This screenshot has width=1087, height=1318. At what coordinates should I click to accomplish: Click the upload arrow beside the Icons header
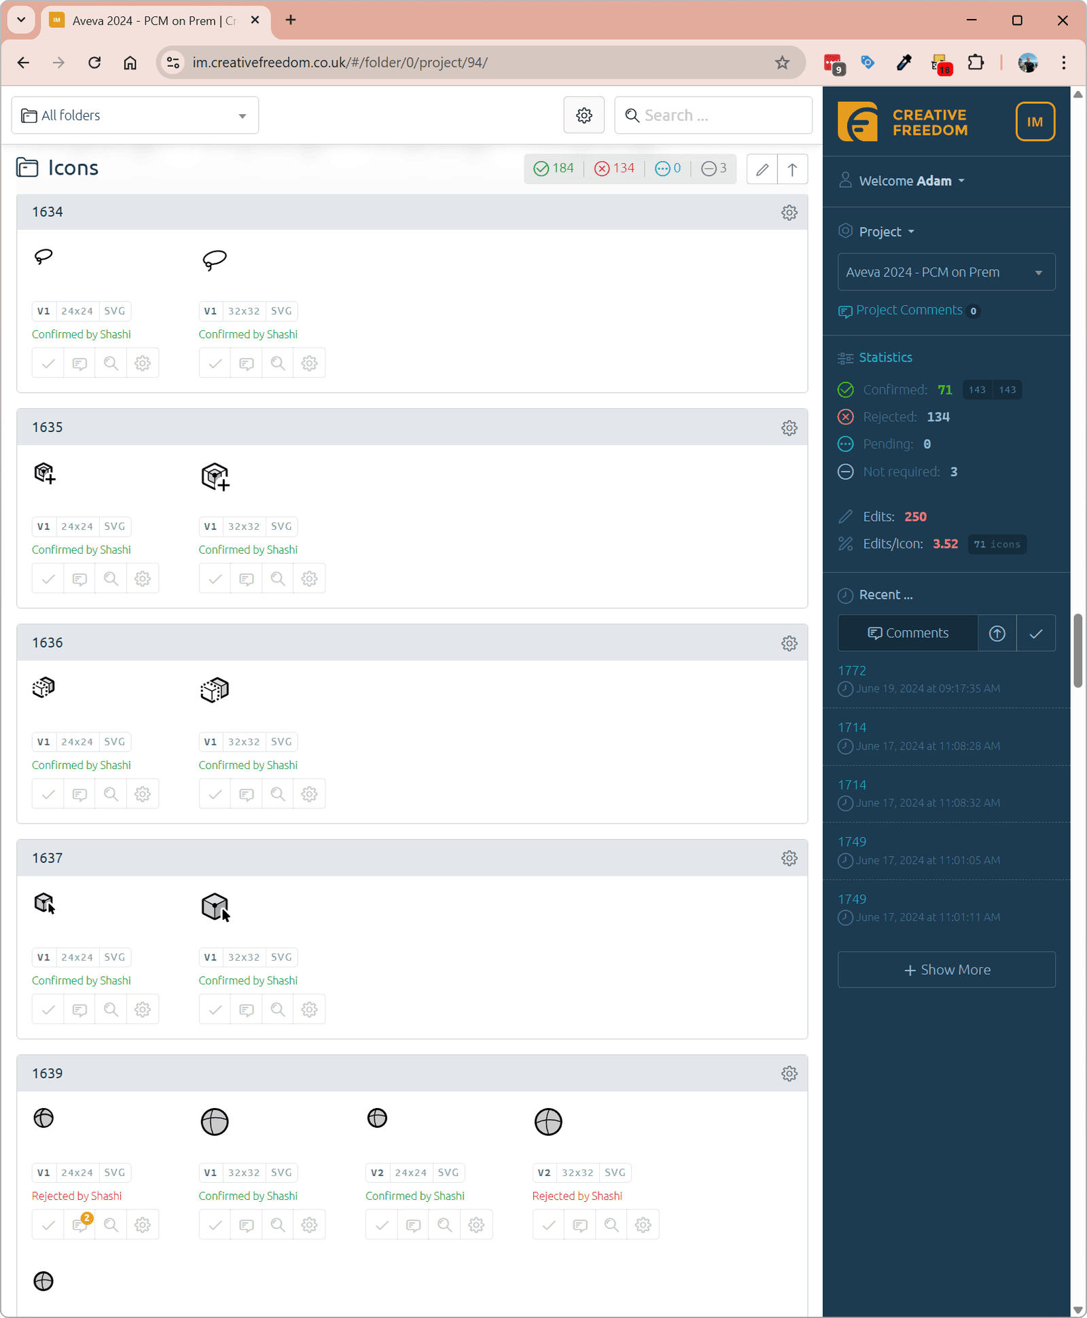pos(792,169)
